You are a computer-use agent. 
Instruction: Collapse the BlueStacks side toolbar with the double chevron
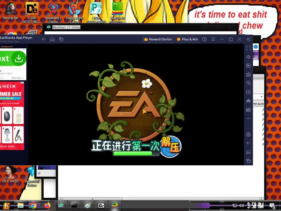click(x=248, y=39)
